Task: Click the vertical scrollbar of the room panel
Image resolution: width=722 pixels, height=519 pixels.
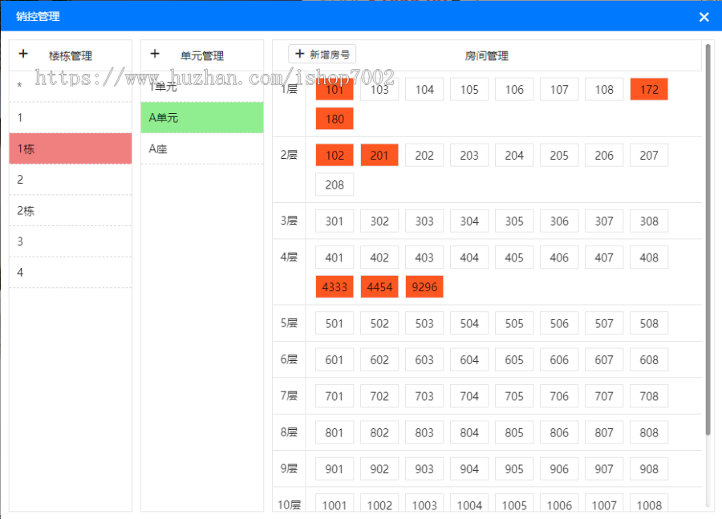Action: (x=708, y=240)
